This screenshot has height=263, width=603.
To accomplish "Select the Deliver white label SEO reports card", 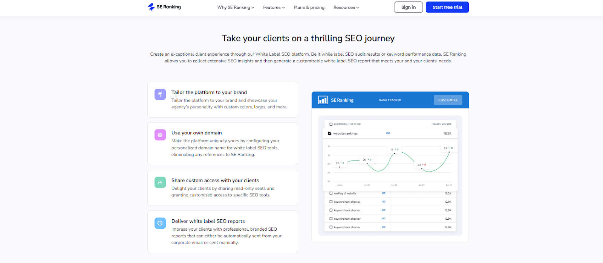I will [x=223, y=232].
